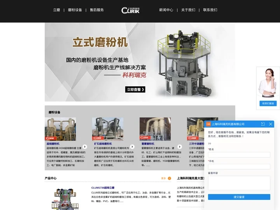Viewport: 280px width, 210px height.
Task: Click the 给我们留言 button under agent photo
Action: coord(268,103)
